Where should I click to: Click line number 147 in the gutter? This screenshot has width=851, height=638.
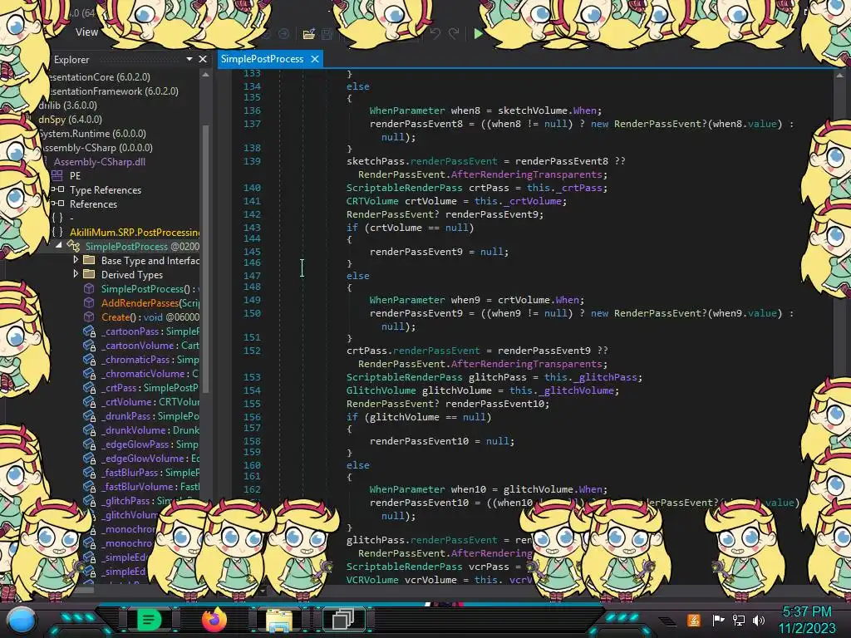pyautogui.click(x=252, y=275)
